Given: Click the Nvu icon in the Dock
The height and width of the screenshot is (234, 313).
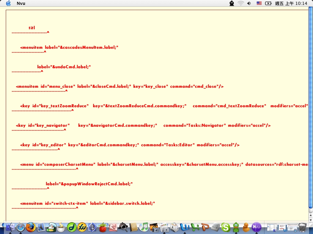Looking at the screenshot, I should [256, 227].
